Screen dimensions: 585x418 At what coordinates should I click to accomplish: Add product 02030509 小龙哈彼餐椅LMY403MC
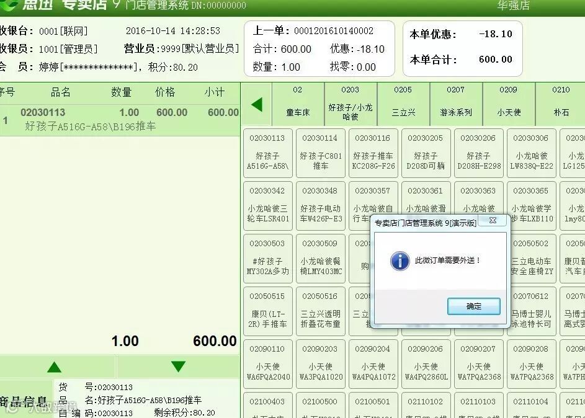[321, 259]
